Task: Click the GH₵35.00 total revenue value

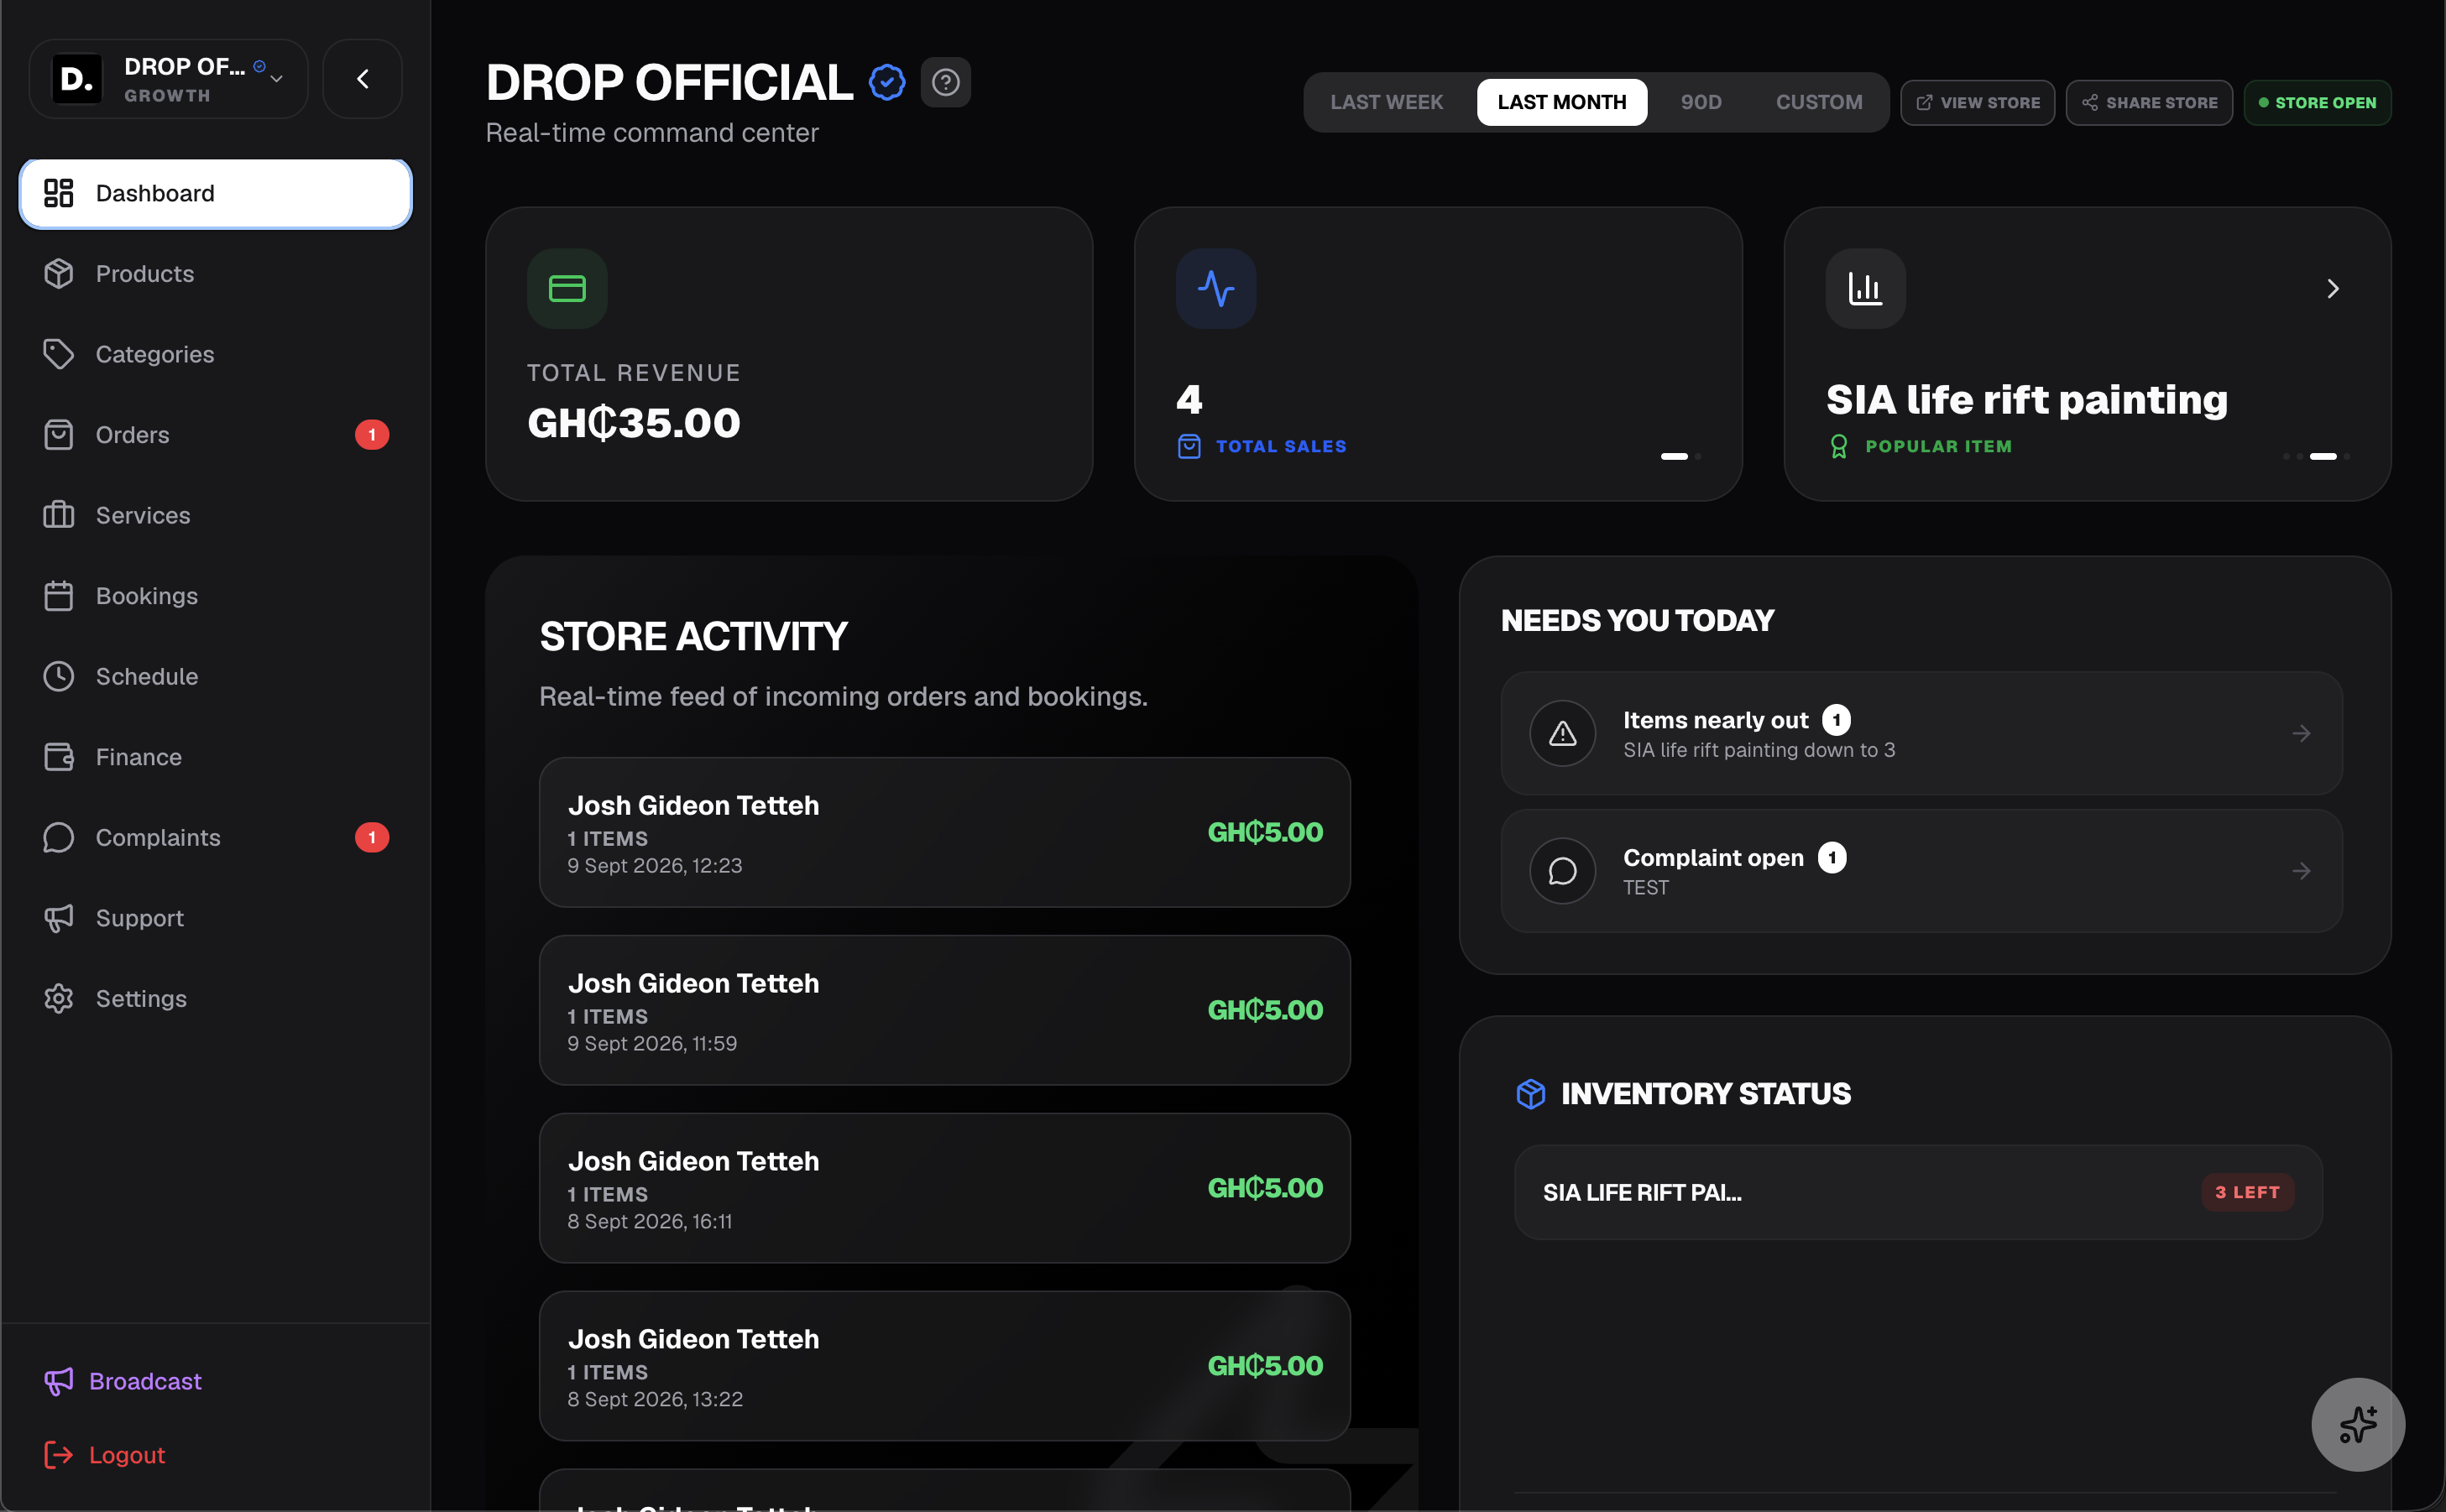Action: click(635, 423)
